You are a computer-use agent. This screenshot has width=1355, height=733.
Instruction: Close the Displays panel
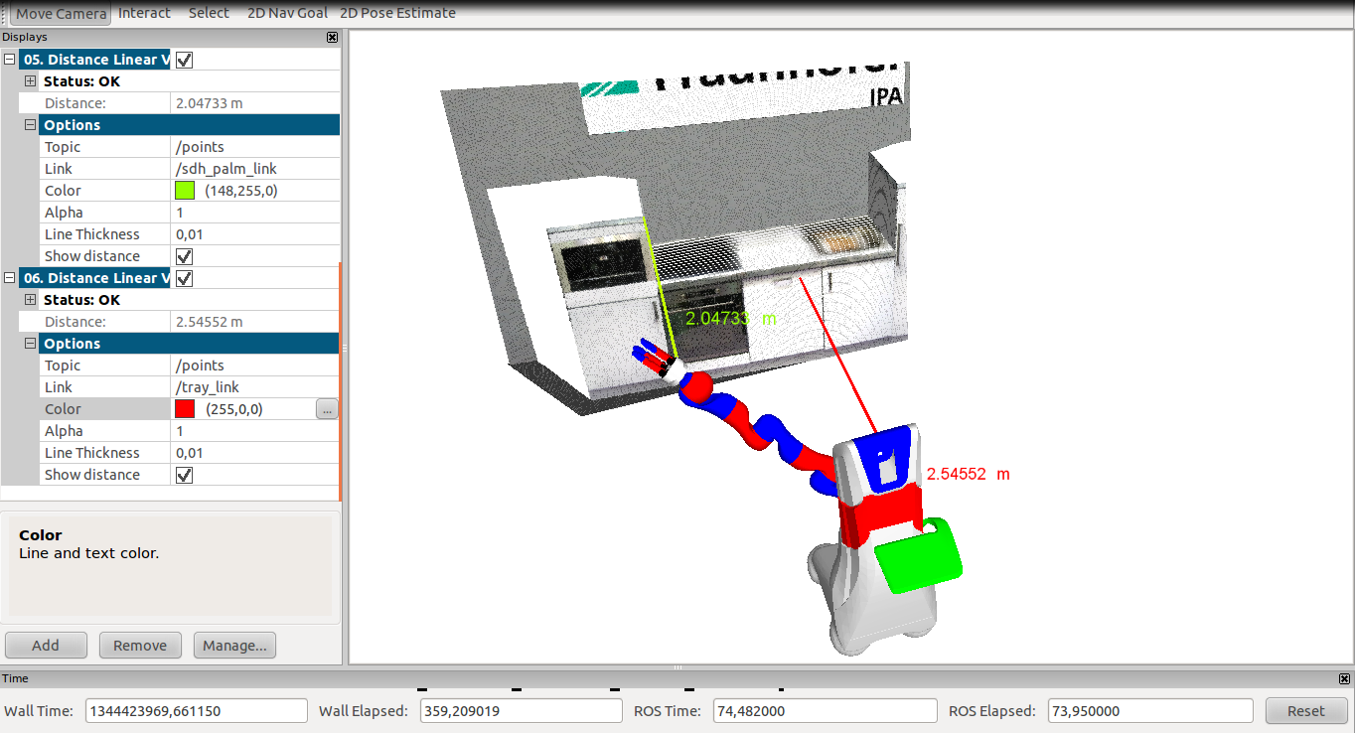click(x=332, y=38)
